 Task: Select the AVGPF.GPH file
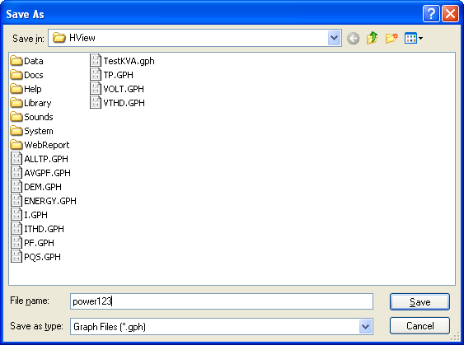tap(41, 173)
